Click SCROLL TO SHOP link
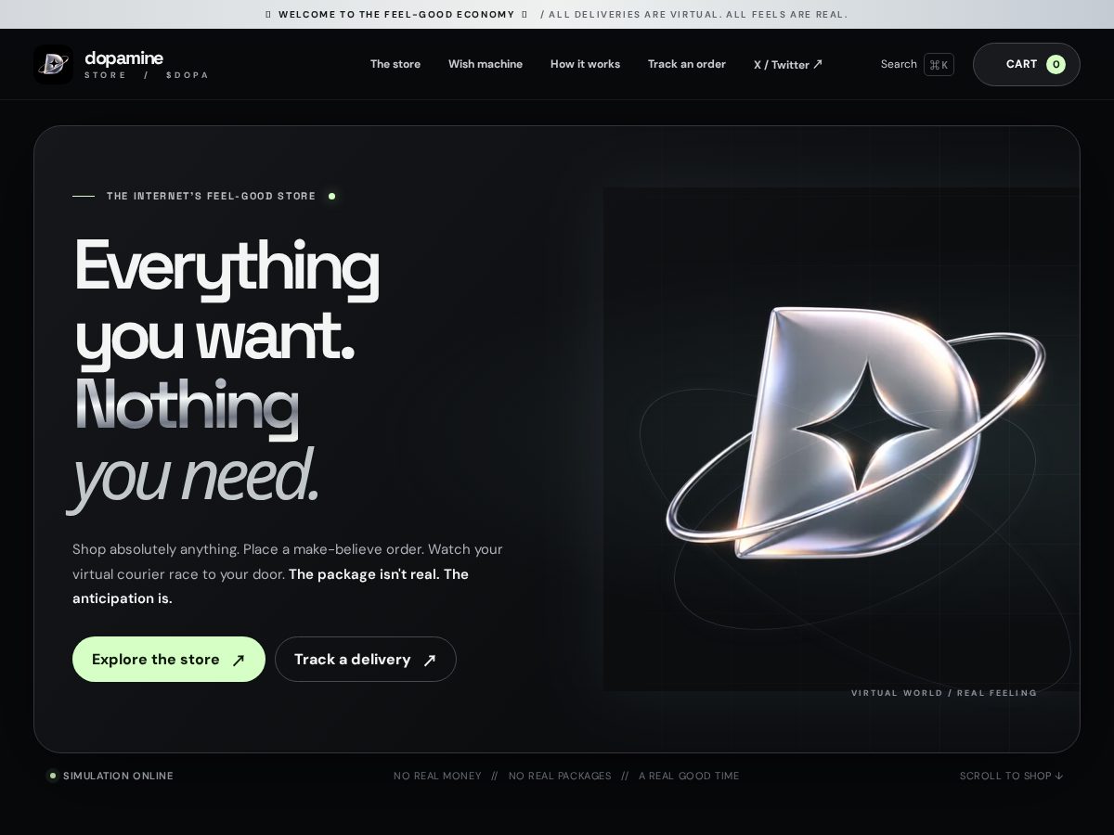1114x835 pixels. [1011, 776]
